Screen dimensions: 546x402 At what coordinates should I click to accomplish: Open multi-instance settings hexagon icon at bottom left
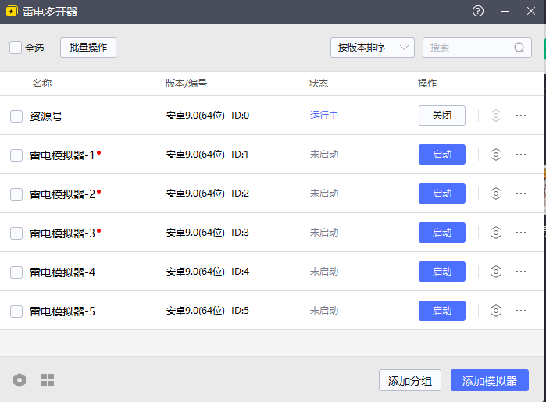(20, 380)
